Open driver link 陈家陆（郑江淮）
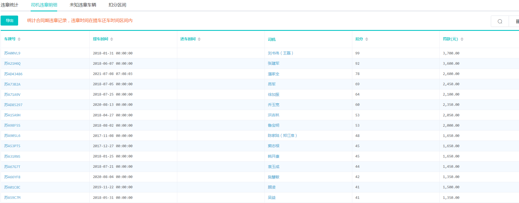 282,136
